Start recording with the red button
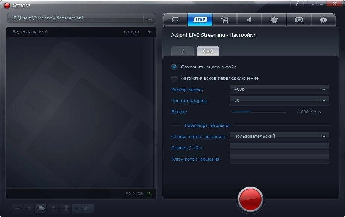 pos(250,199)
